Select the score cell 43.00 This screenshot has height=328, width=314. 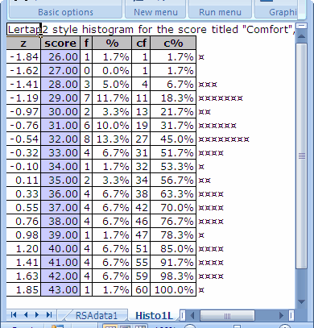click(60, 289)
